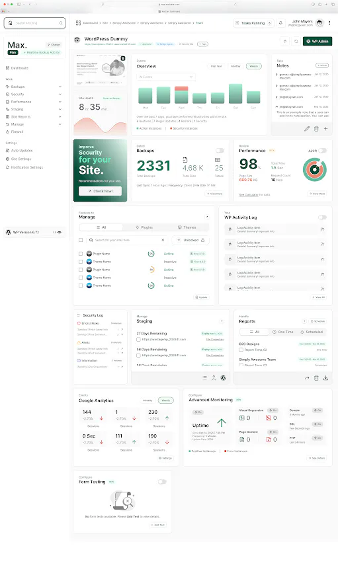The width and height of the screenshot is (338, 579).
Task: Delete a note with the Notes trash icon
Action: click(x=316, y=129)
